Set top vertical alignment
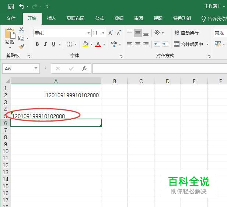The image size is (227, 207). pyautogui.click(x=130, y=31)
